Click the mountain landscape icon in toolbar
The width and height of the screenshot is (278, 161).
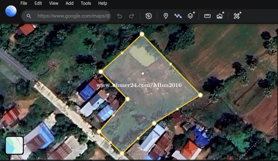click(x=220, y=16)
